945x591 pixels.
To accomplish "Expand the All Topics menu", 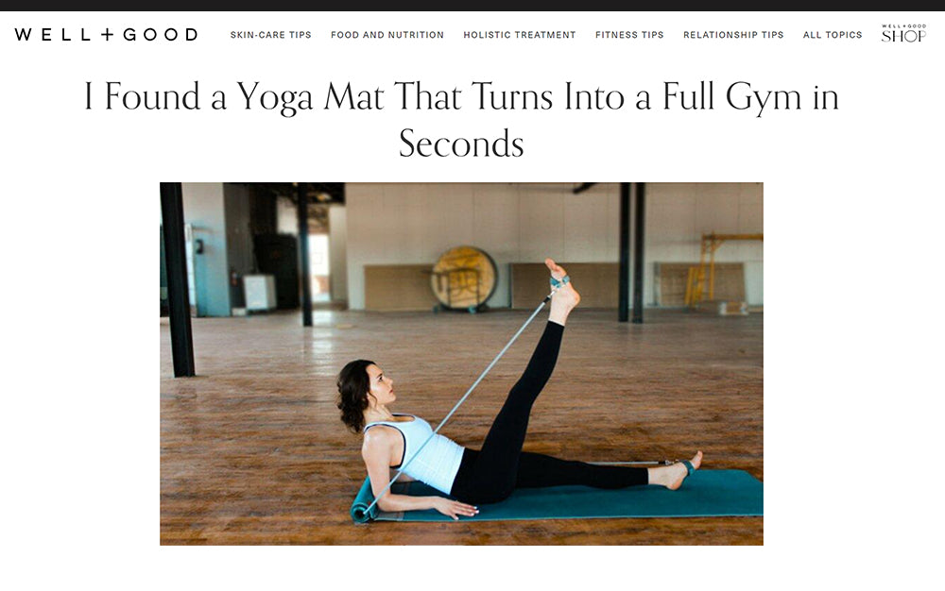I will coord(833,35).
